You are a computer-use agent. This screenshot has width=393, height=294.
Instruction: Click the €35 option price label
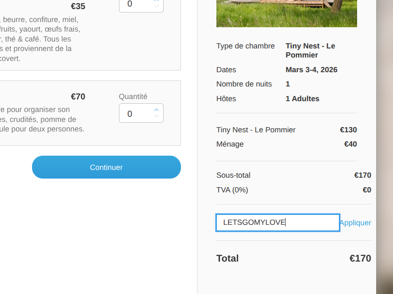[x=78, y=6]
